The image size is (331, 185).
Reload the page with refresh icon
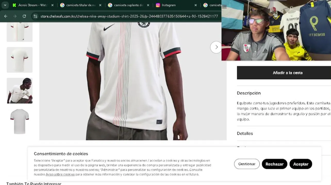(24, 16)
